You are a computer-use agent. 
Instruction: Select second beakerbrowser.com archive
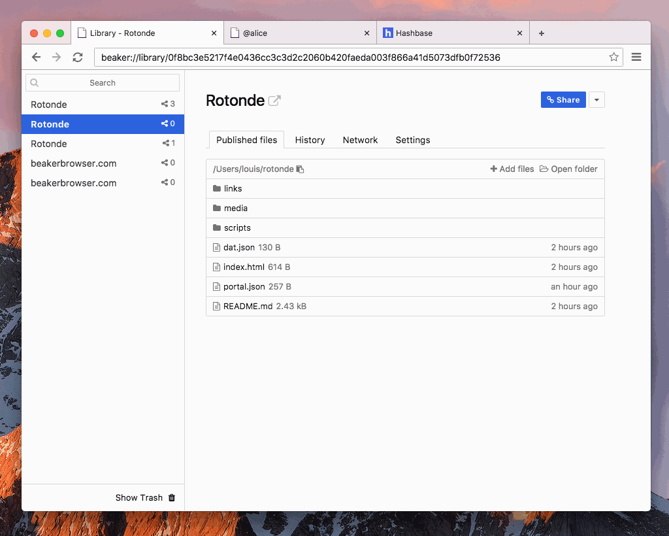pos(103,183)
